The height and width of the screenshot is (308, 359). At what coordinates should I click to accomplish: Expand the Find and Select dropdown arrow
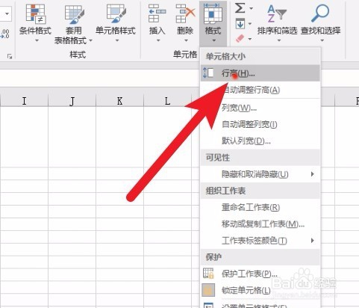322,40
